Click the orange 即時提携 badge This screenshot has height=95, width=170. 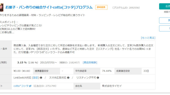(x=101, y=7)
